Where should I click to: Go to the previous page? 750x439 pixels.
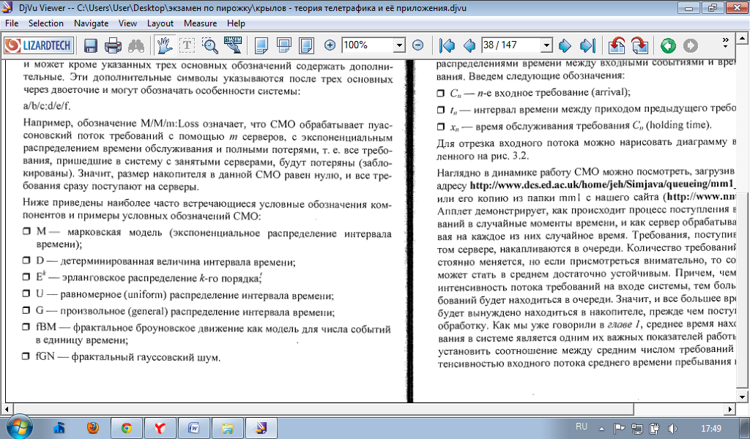coord(469,46)
